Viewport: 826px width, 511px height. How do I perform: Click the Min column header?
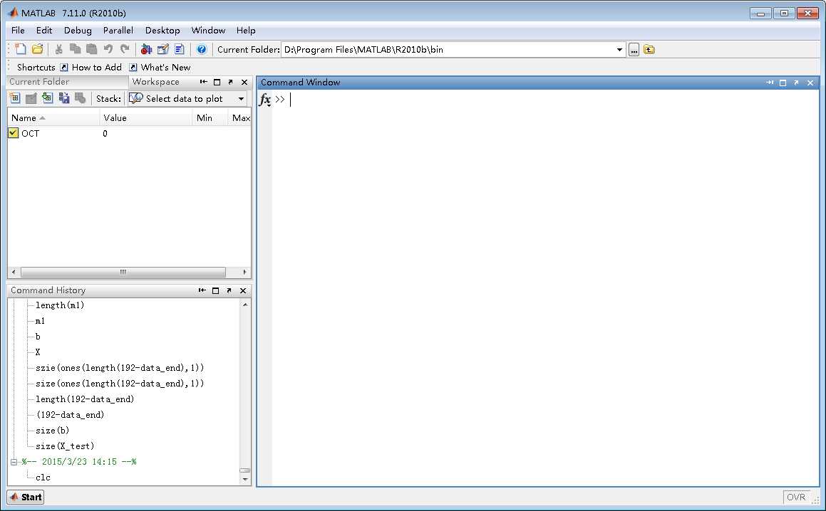(210, 118)
